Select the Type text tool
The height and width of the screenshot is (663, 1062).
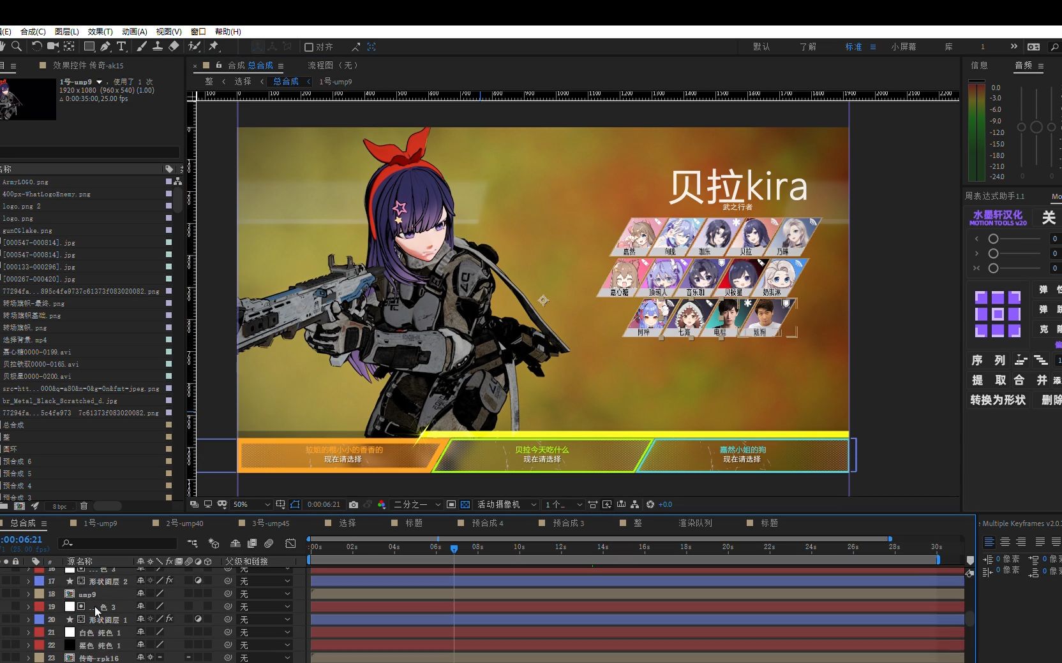point(121,47)
